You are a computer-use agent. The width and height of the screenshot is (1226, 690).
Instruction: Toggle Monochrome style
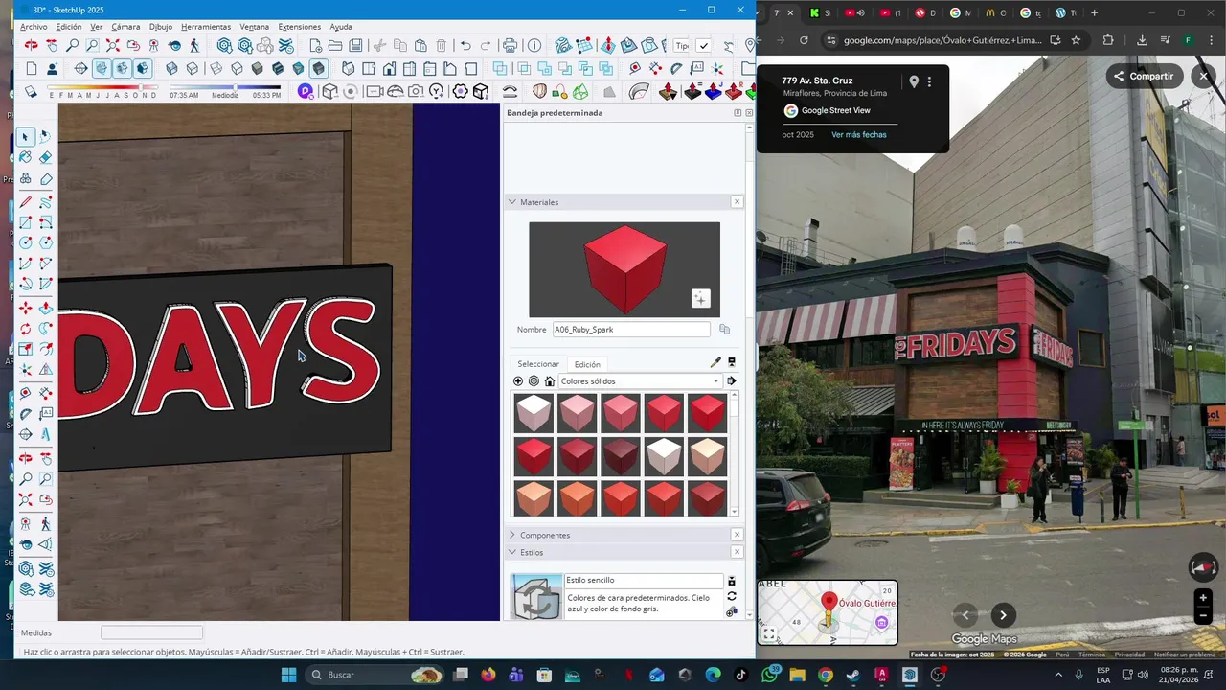click(298, 68)
